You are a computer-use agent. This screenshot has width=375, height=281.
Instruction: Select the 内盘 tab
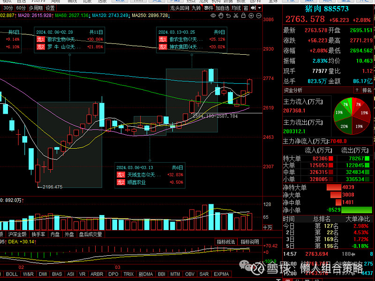click(55, 234)
